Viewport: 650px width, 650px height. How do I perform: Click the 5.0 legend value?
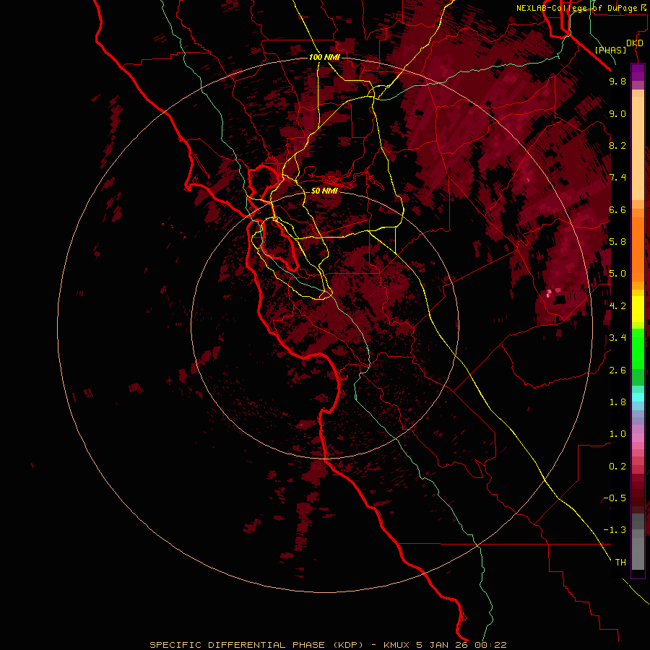617,274
